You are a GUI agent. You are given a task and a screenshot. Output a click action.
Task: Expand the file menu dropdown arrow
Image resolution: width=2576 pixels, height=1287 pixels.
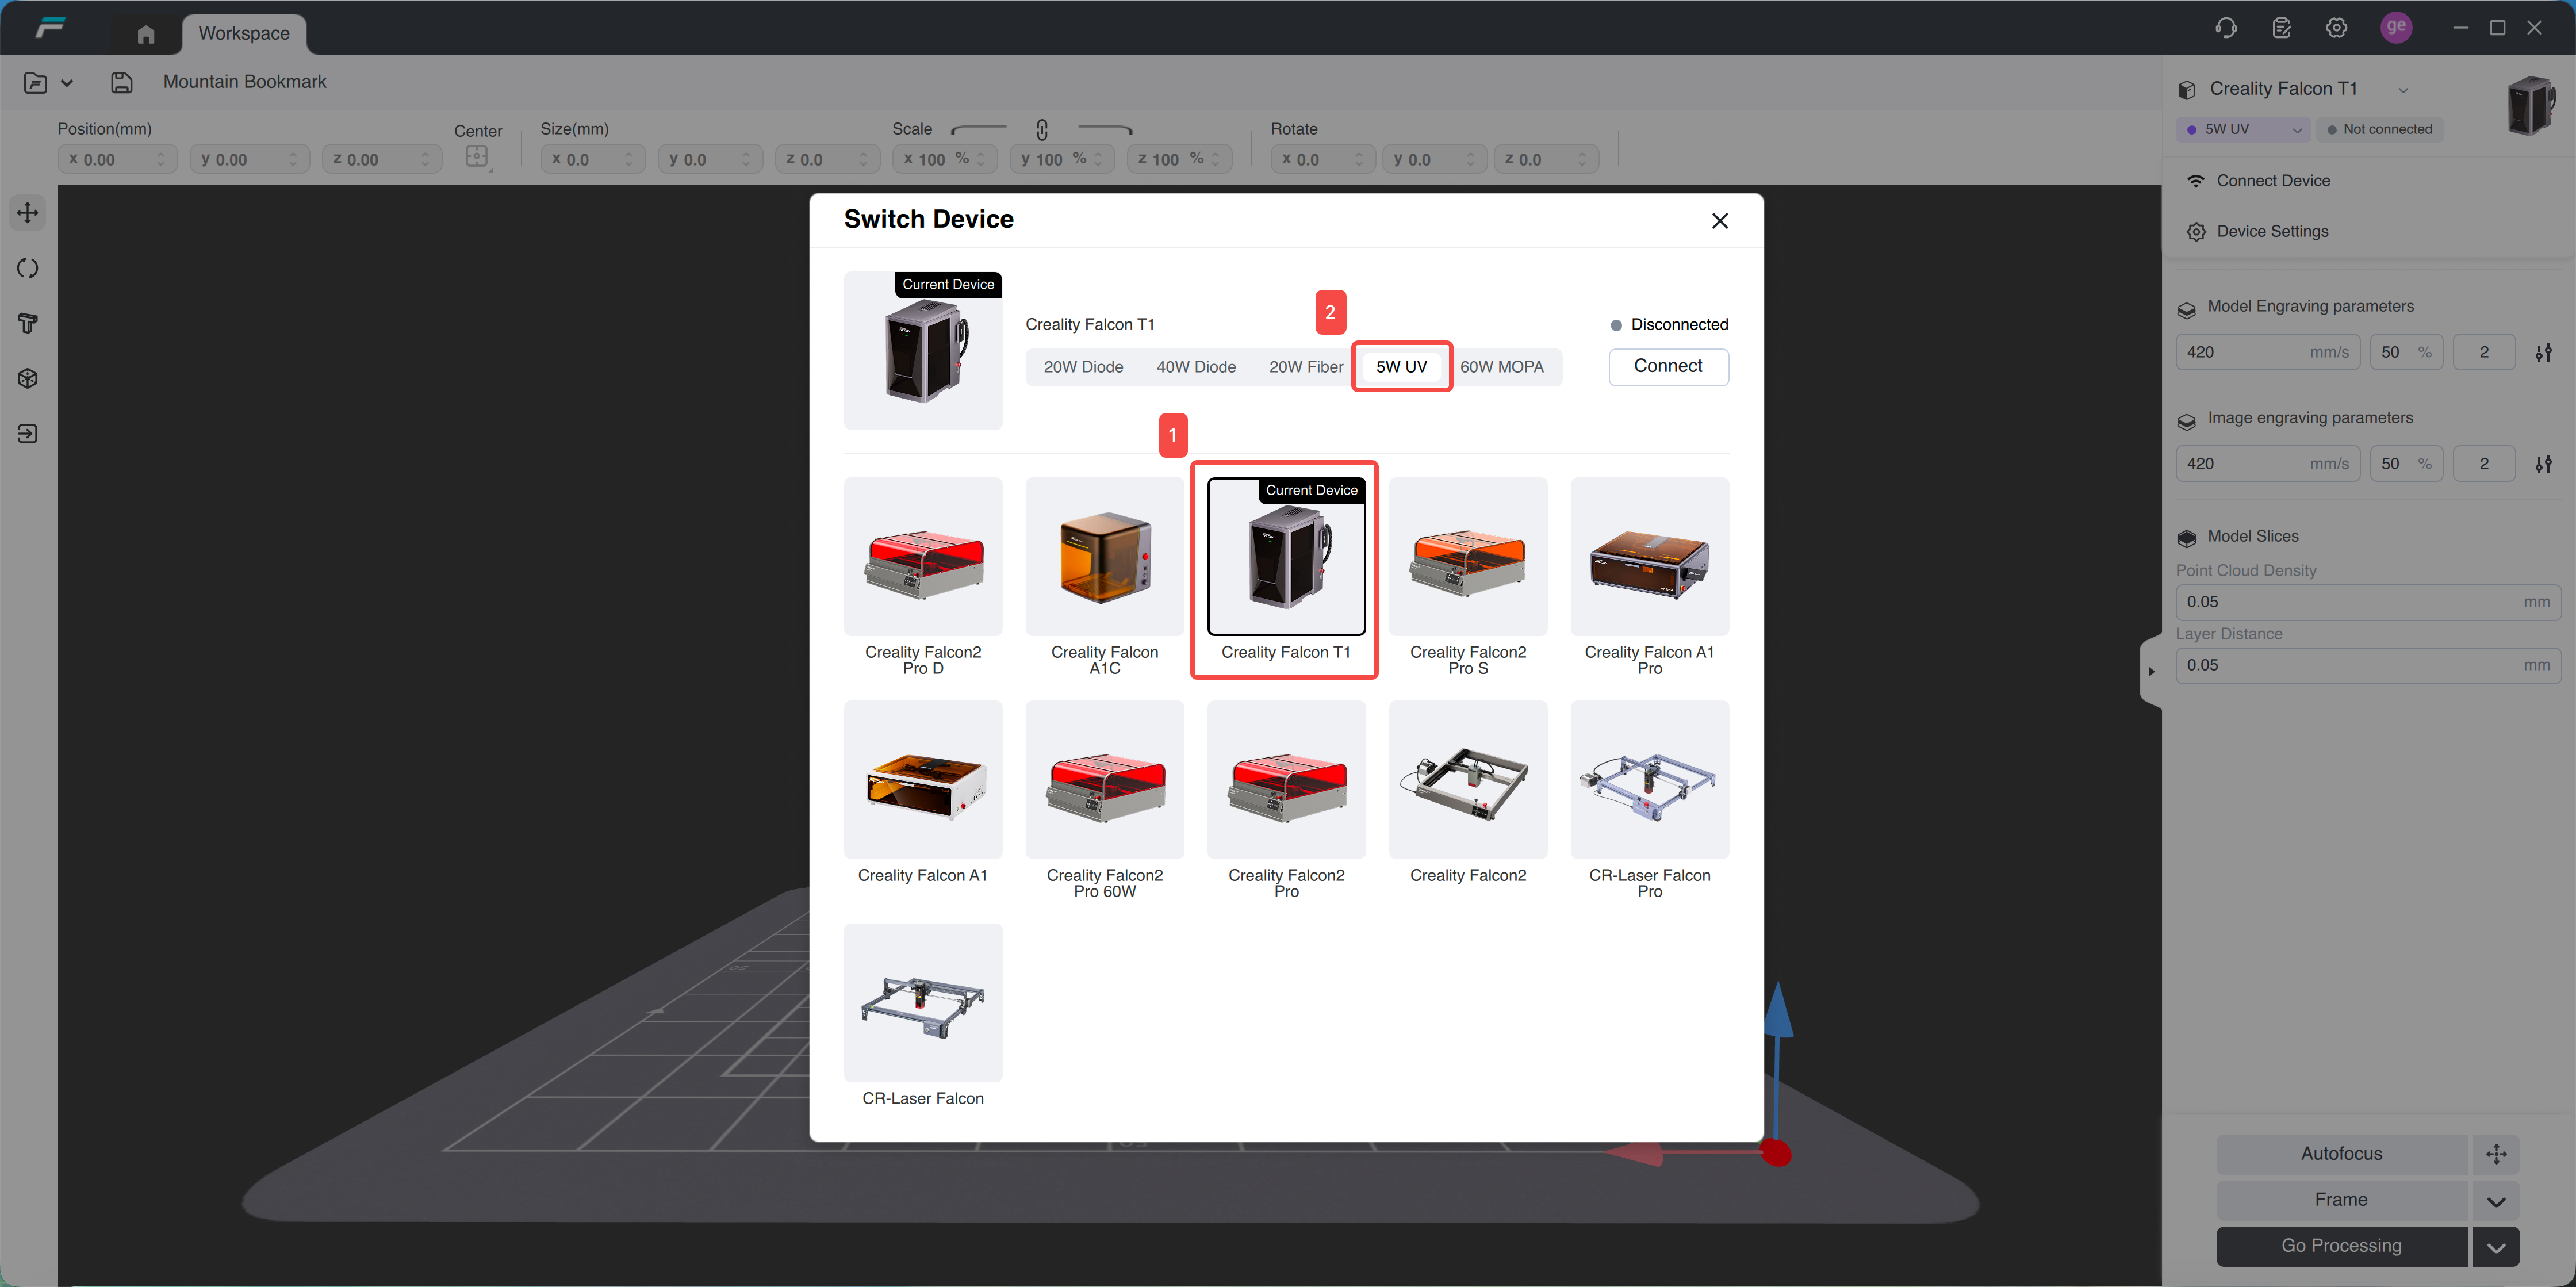click(x=67, y=83)
